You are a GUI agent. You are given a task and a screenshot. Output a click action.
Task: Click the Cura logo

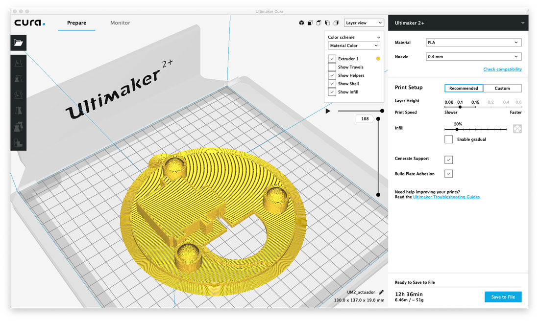(x=29, y=23)
